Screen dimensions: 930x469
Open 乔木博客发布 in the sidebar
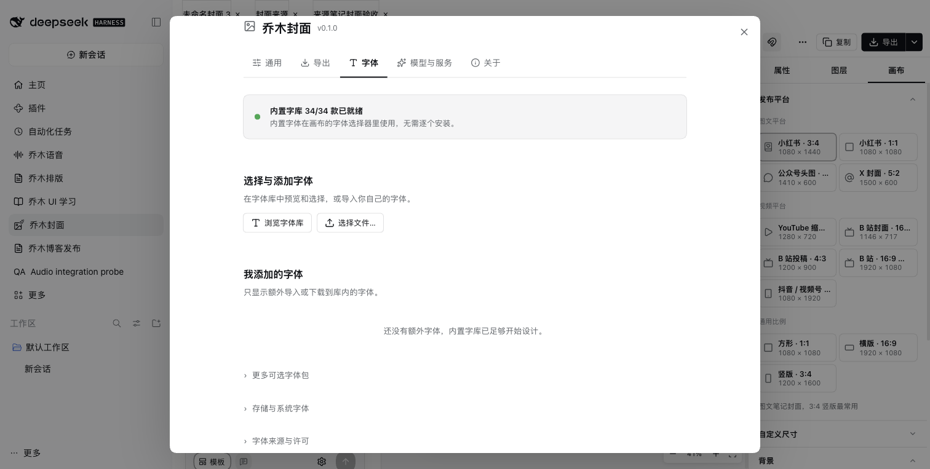pos(86,248)
